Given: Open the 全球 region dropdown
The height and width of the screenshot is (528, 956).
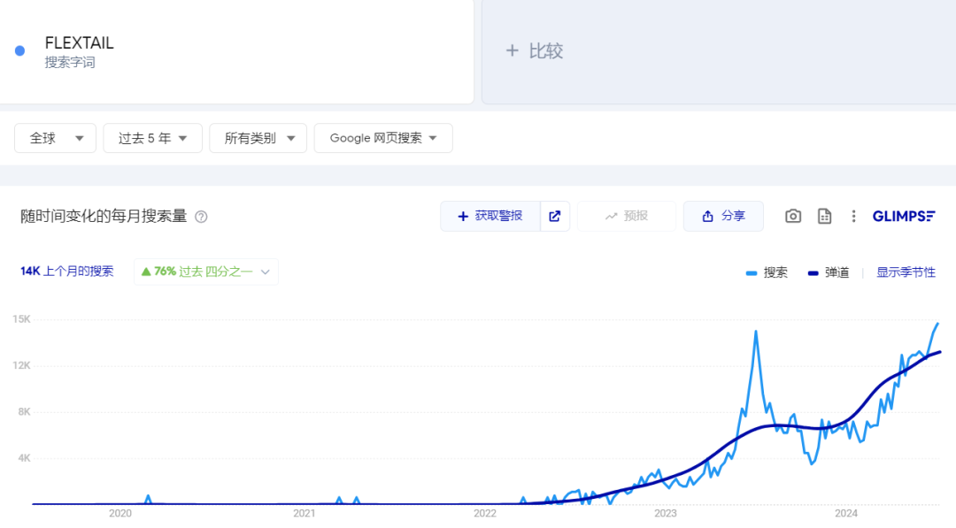Looking at the screenshot, I should click(55, 138).
